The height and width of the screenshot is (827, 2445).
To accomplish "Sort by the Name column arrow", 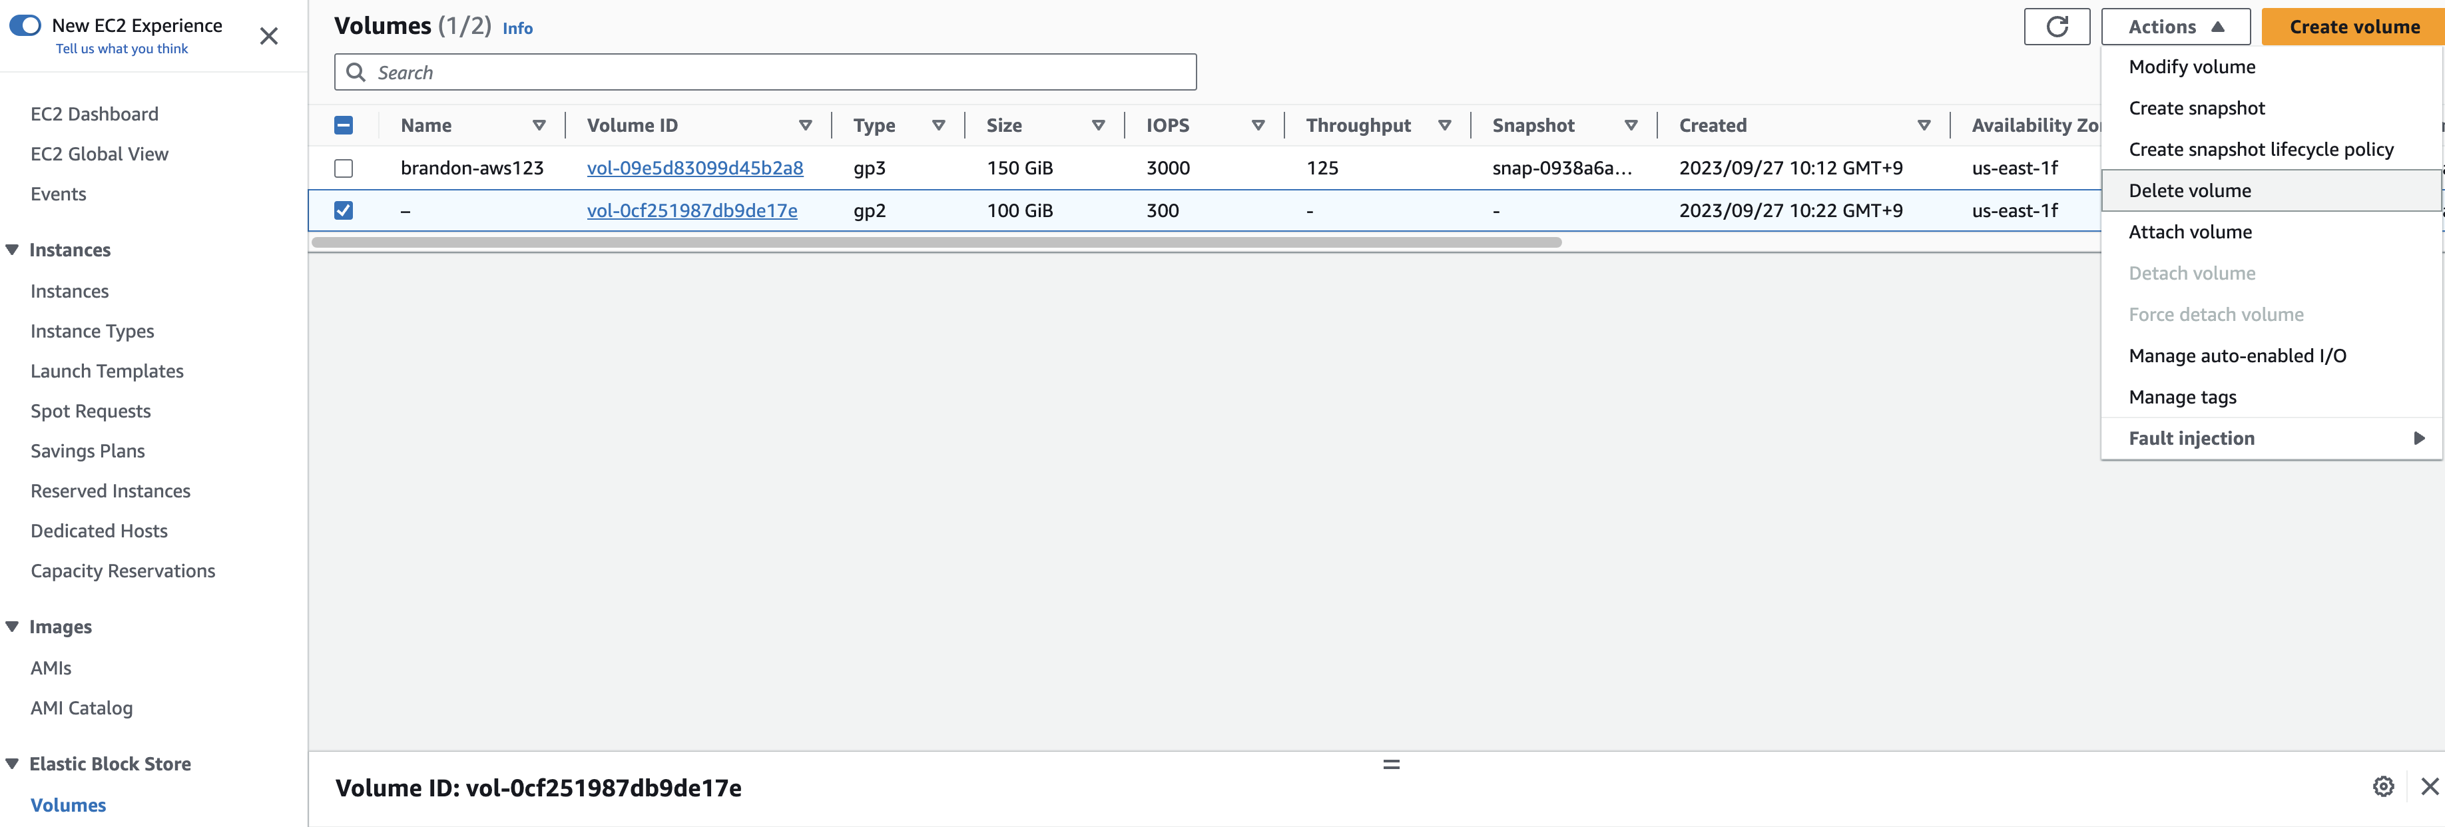I will click(x=539, y=125).
